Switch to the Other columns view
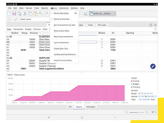The height and width of the screenshot is (123, 164). (45, 29)
